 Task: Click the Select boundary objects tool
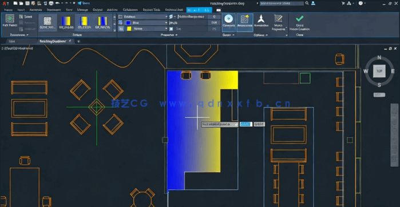click(26, 17)
